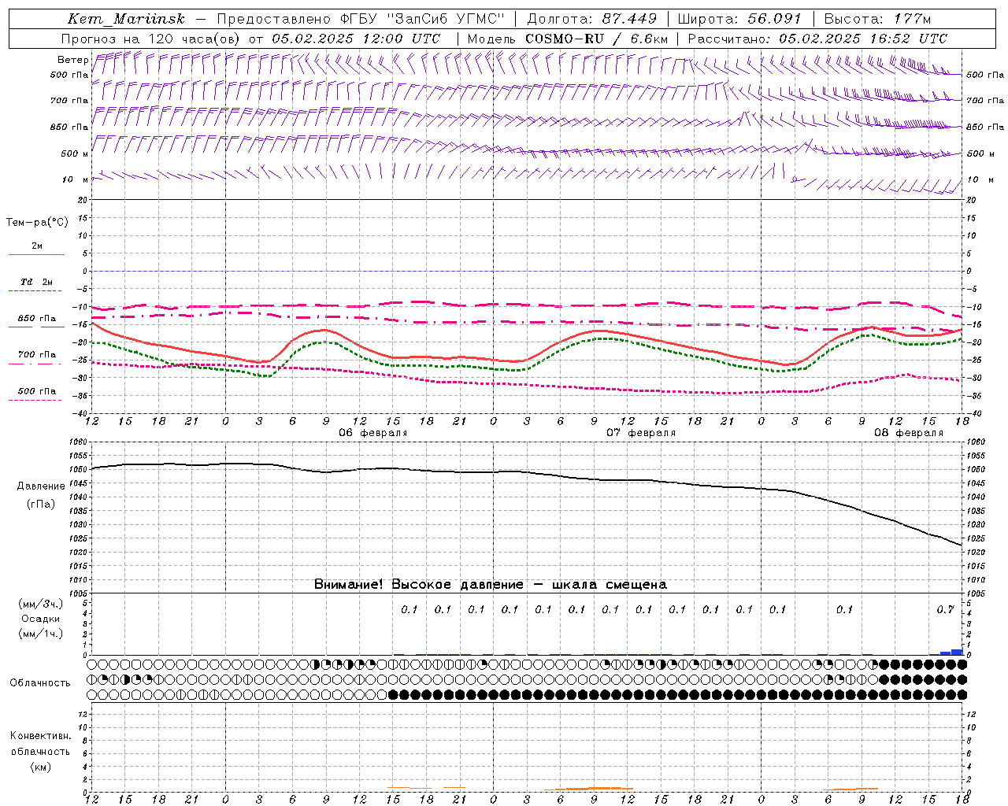Screen dimensions: 1008x806
Task: Select 'Рассчитано: 05.02.2025 16:52 UTC' timestamp
Action: [817, 39]
